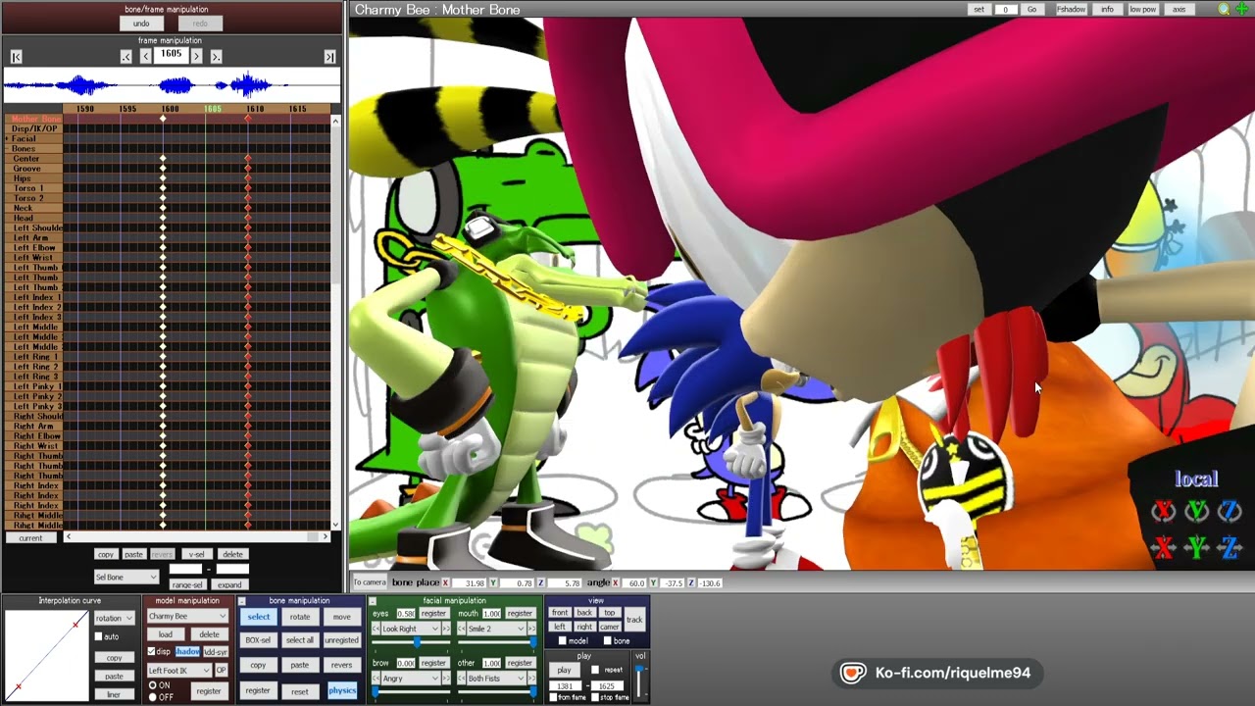
Task: Expand the Bones group in the timeline
Action: tap(7, 149)
